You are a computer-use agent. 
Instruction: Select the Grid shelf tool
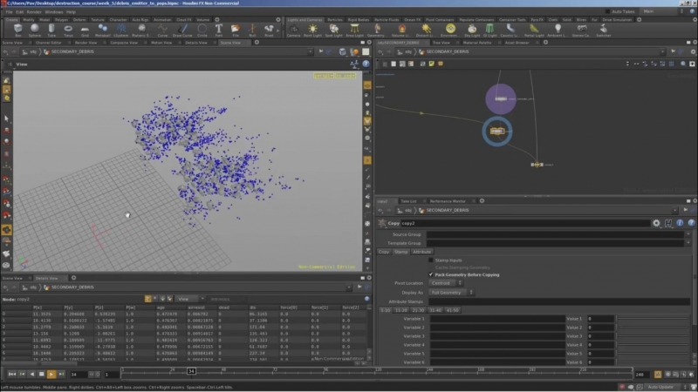tap(85, 30)
